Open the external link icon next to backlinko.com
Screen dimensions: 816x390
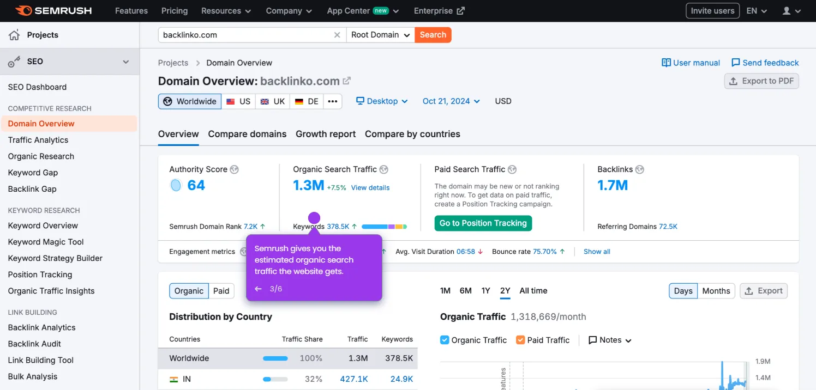coord(347,80)
